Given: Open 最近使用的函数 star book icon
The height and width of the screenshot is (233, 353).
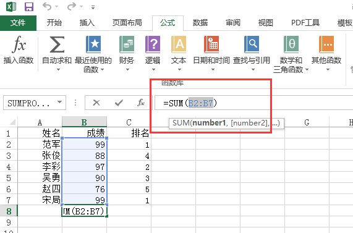Looking at the screenshot, I should coord(93,44).
